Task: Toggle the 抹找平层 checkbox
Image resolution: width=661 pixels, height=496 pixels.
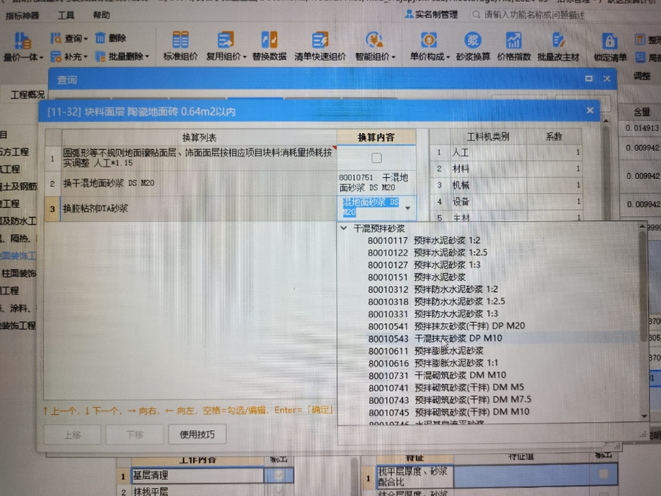Action: click(x=279, y=491)
